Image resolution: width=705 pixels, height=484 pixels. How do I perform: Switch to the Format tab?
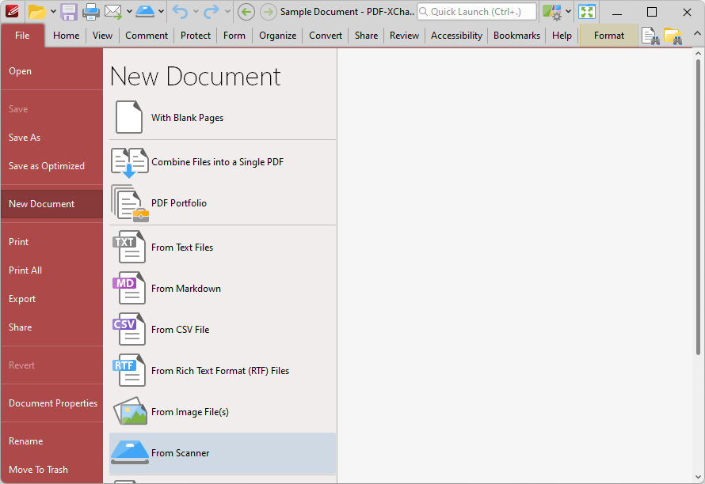pyautogui.click(x=609, y=36)
